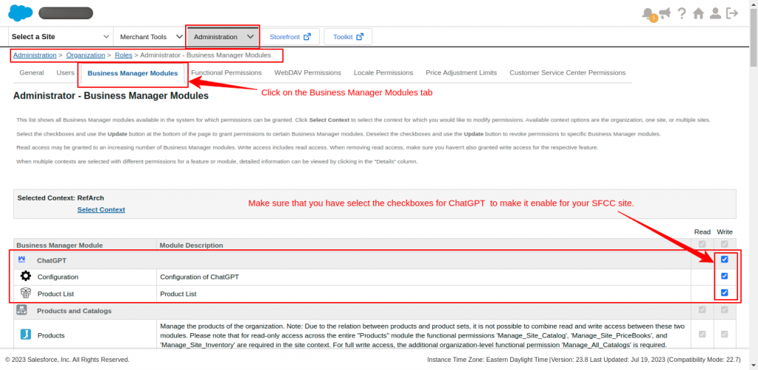Image resolution: width=758 pixels, height=370 pixels.
Task: Click the Salesforce cloud logo
Action: (19, 13)
